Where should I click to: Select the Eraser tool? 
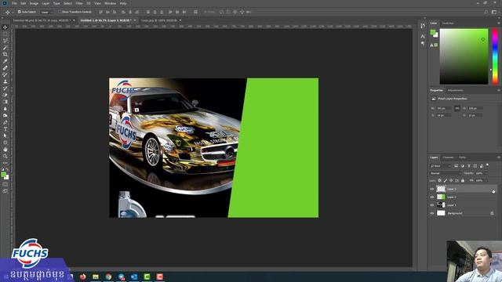[5, 95]
